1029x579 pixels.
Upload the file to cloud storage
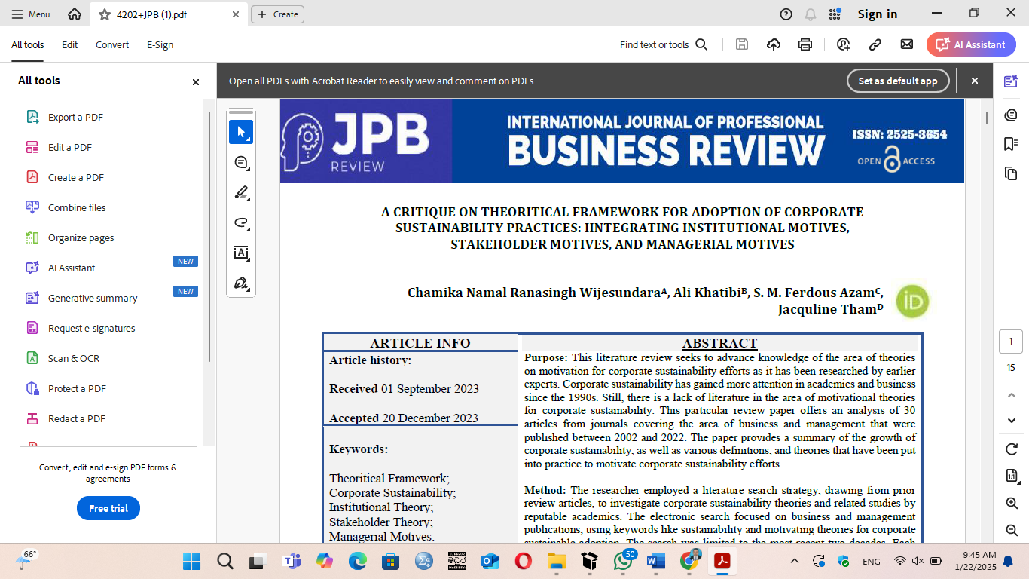(x=774, y=44)
